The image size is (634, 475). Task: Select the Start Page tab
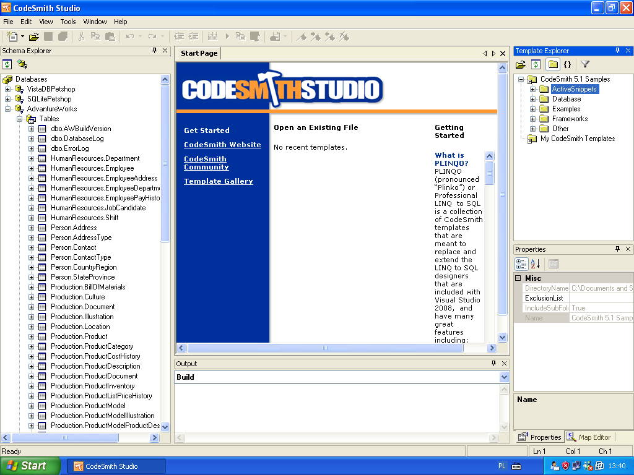(199, 53)
